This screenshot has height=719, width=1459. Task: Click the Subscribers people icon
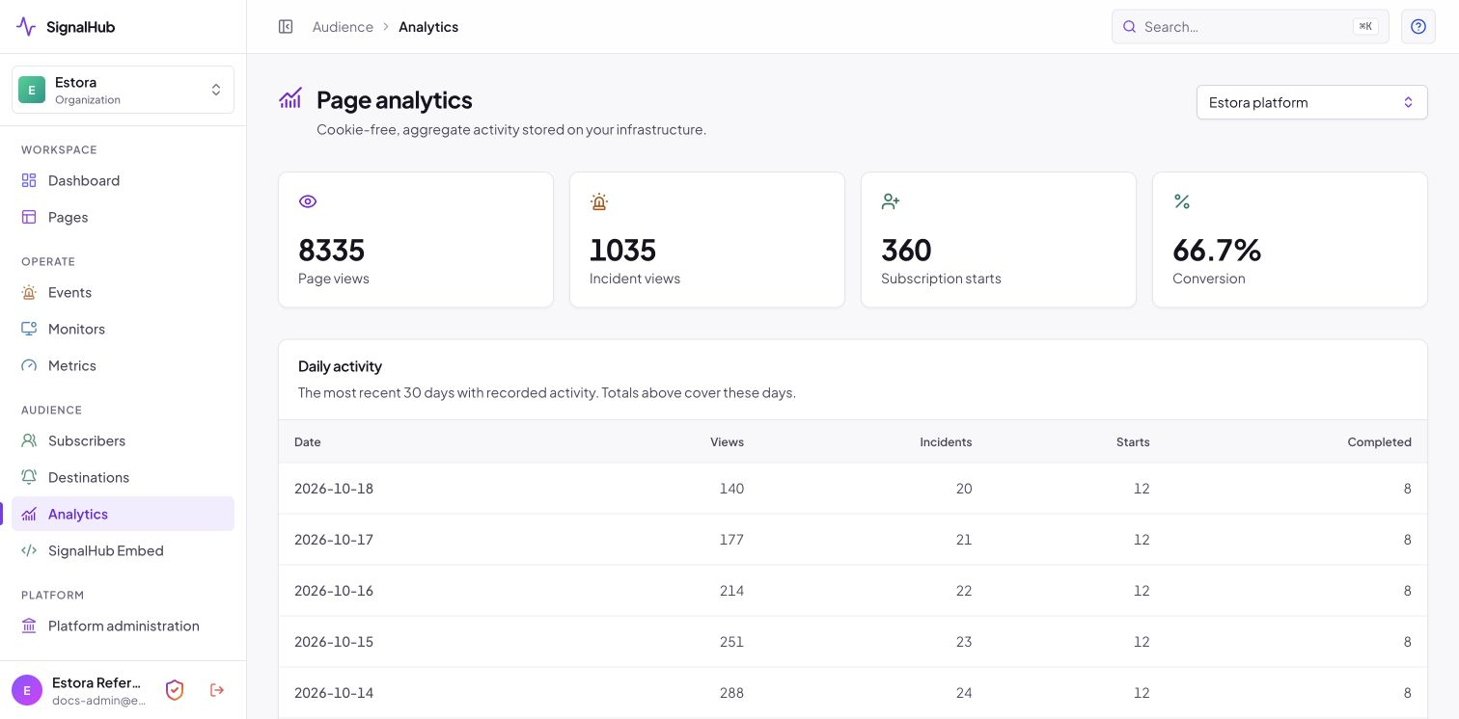coord(29,440)
